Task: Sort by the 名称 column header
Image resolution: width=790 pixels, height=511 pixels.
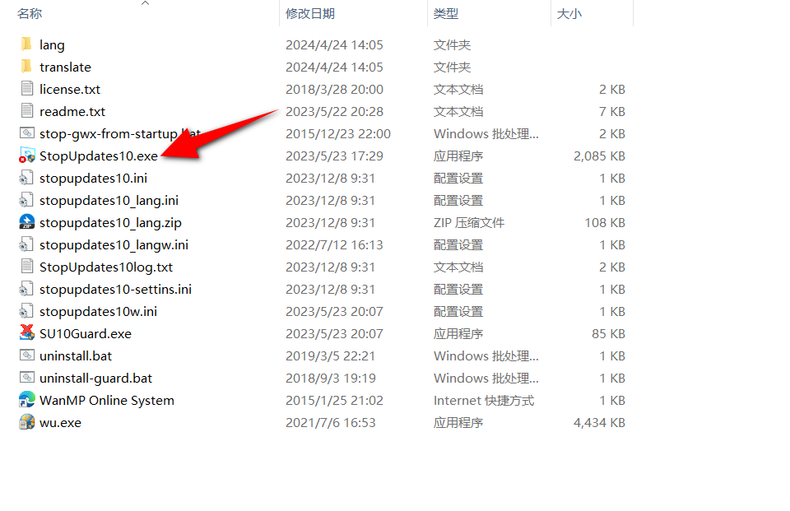Action: pyautogui.click(x=30, y=14)
